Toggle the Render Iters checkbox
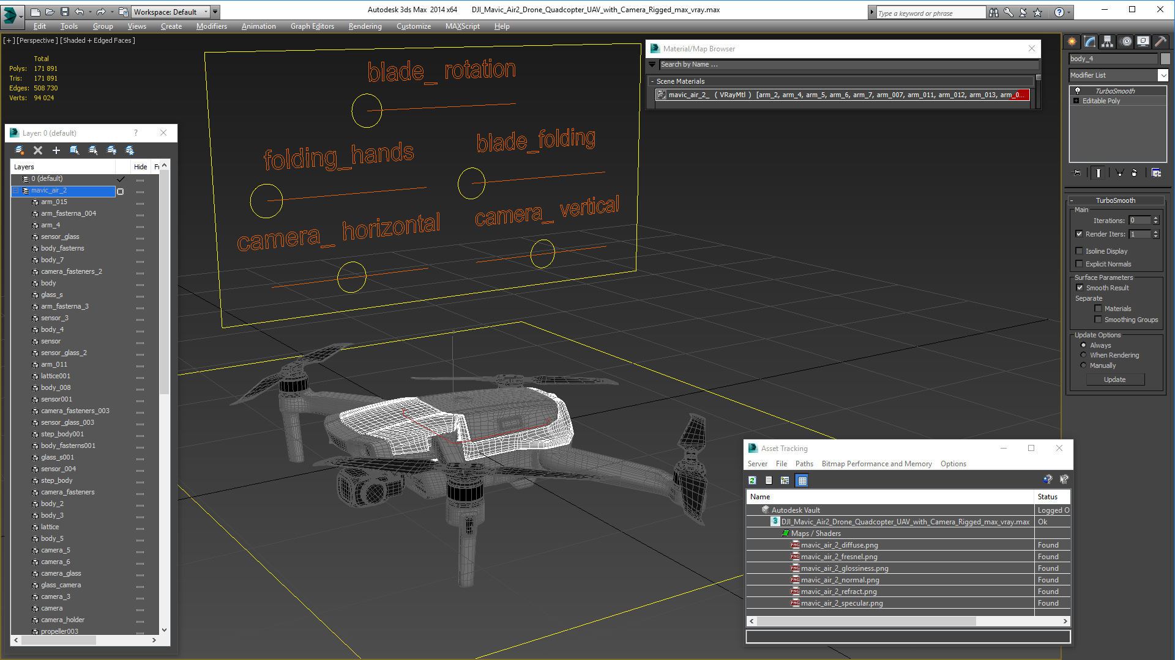Image resolution: width=1175 pixels, height=660 pixels. pyautogui.click(x=1080, y=234)
